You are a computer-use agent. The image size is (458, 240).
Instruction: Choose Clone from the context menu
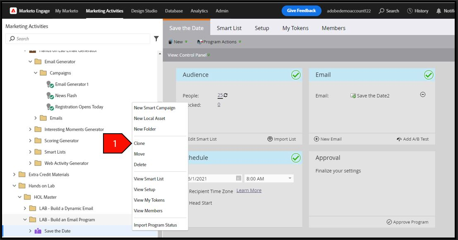pyautogui.click(x=139, y=143)
